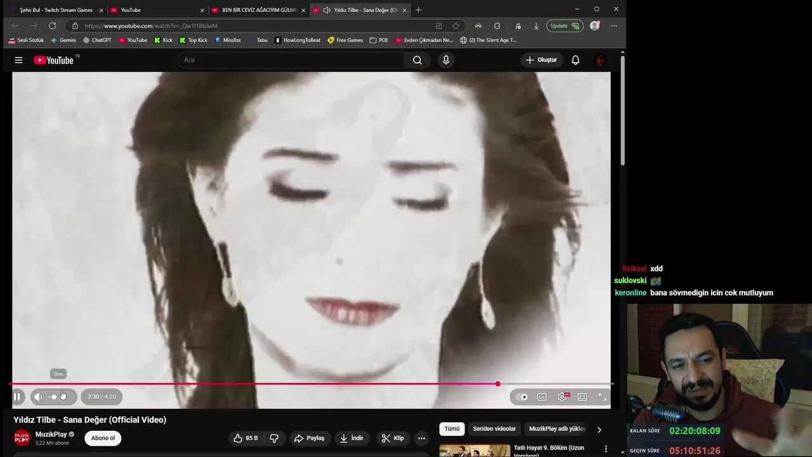This screenshot has width=812, height=457.
Task: Toggle autoplay switch in the player
Action: pos(522,397)
